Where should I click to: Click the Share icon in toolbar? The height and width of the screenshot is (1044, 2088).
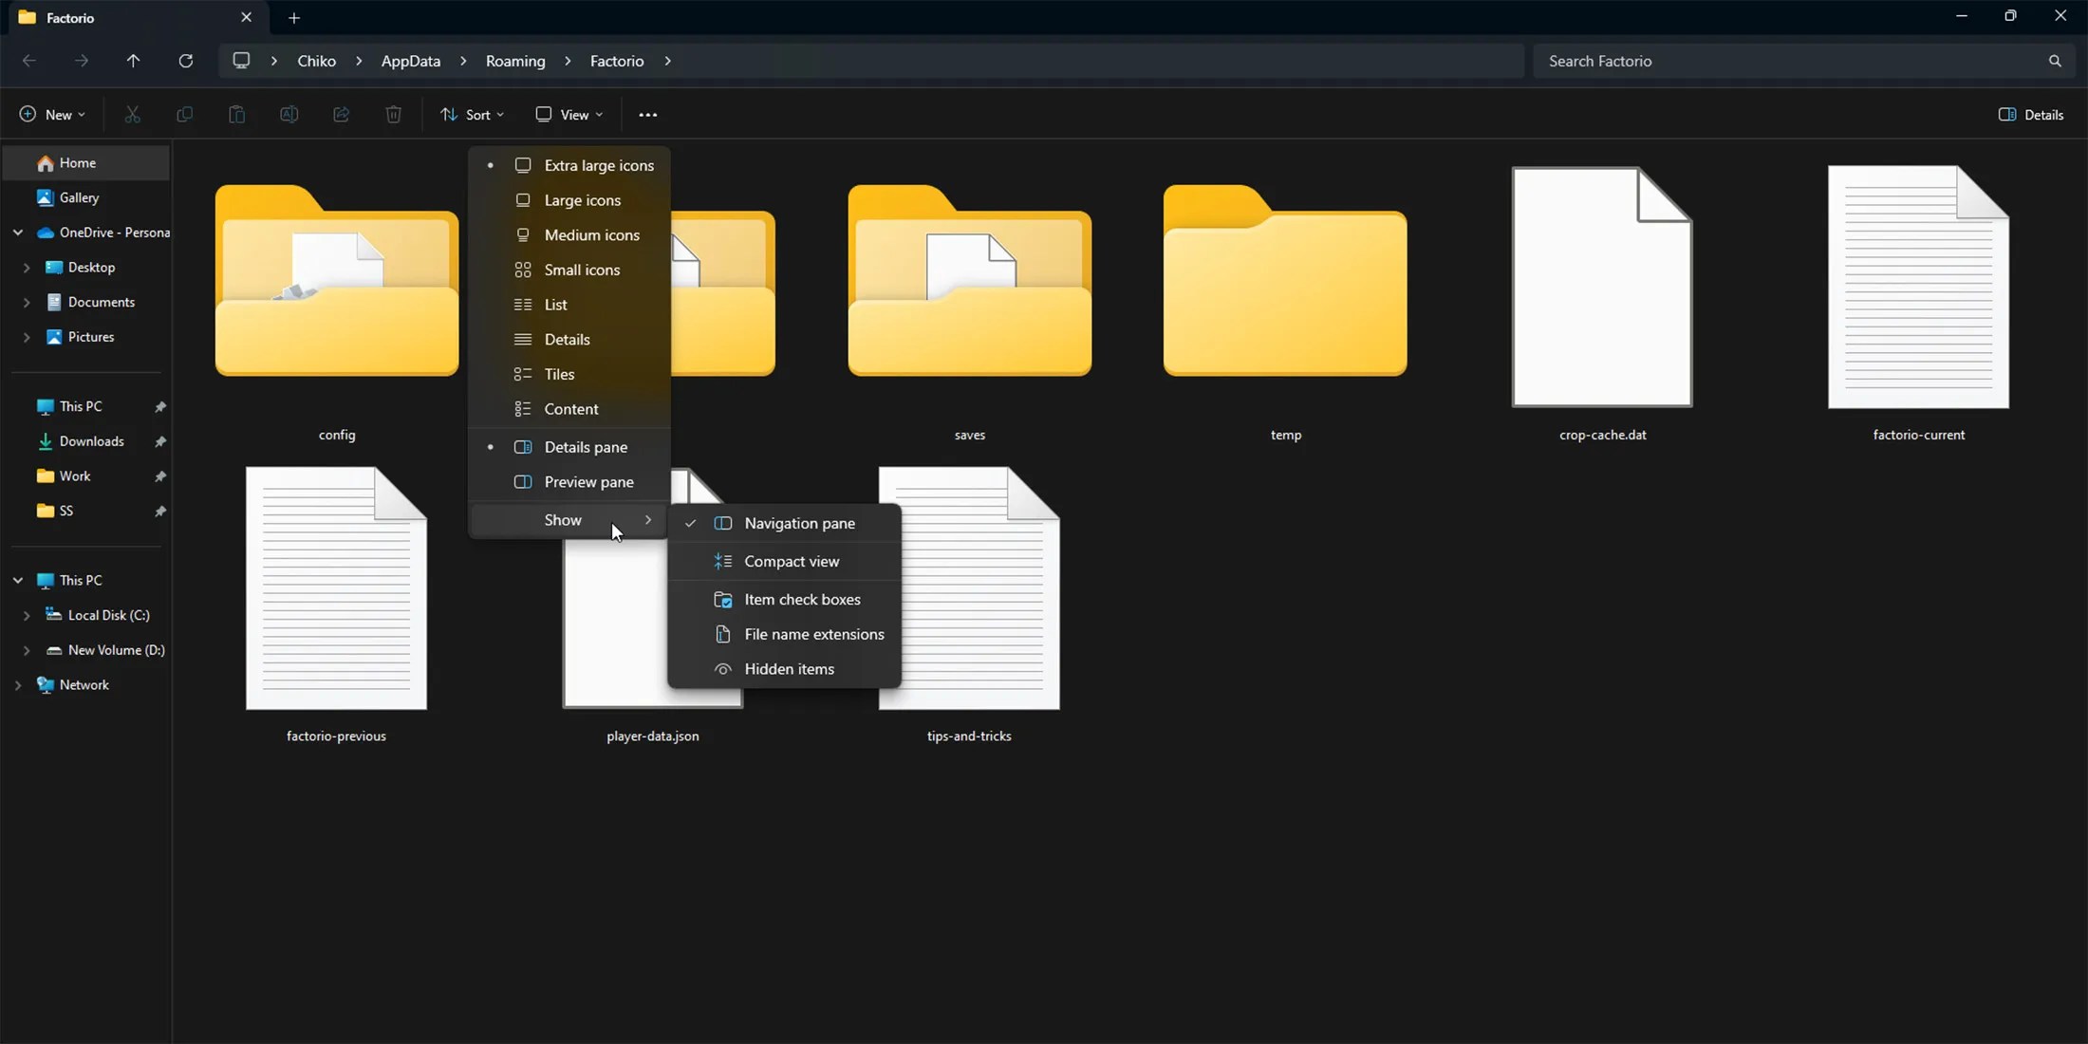click(x=341, y=115)
